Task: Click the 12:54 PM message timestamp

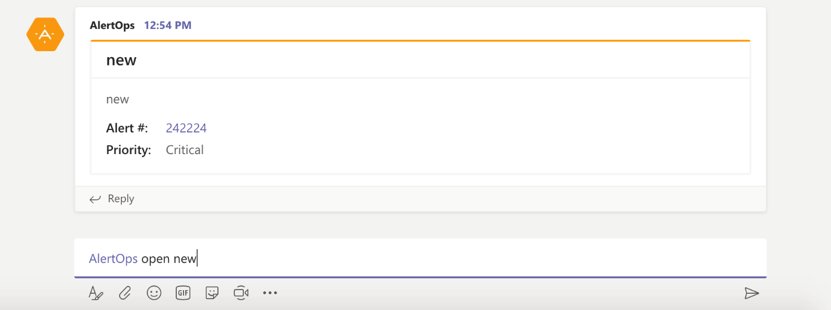Action: [168, 25]
